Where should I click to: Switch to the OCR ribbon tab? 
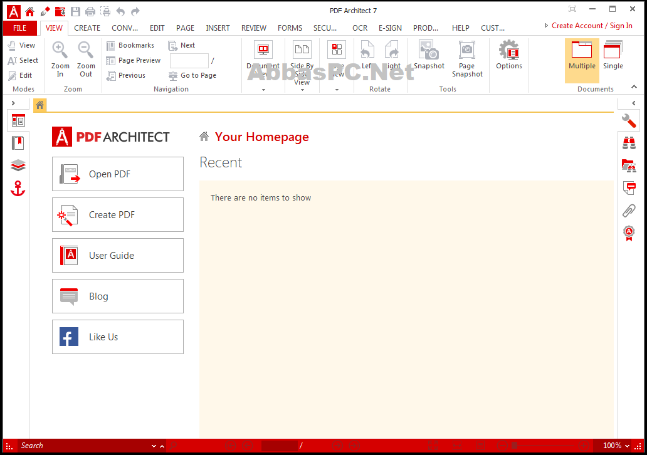point(360,28)
